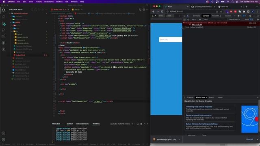Toggle console sidebar panel
This screenshot has width=260, height=146.
[184, 19]
